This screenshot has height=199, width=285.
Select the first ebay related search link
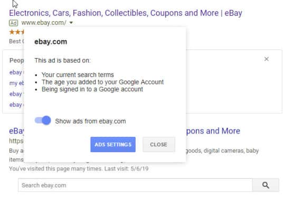click(16, 72)
